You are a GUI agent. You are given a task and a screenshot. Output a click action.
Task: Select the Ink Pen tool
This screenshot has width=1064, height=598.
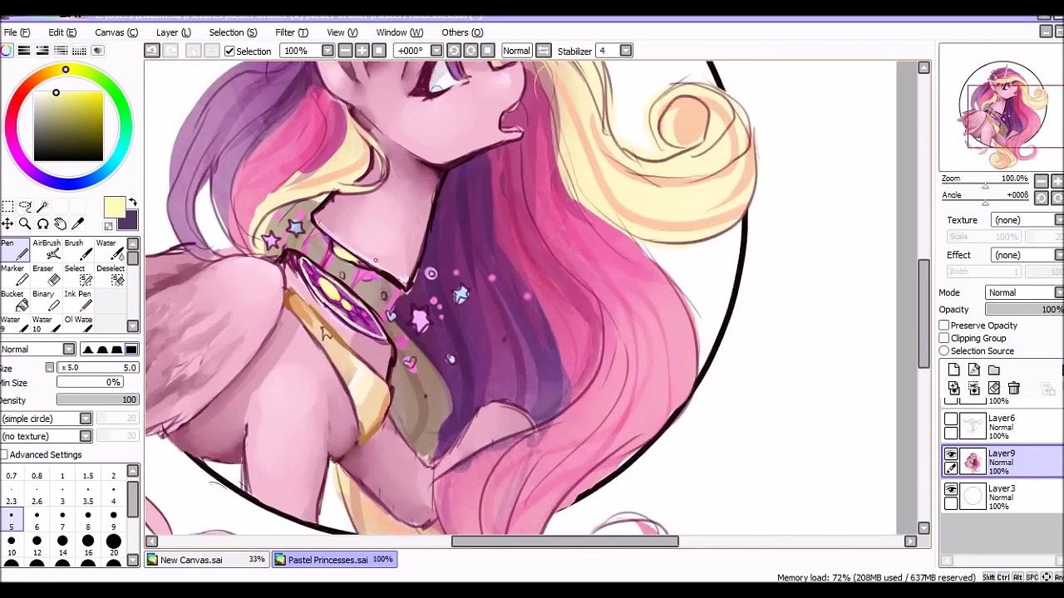pyautogui.click(x=78, y=301)
